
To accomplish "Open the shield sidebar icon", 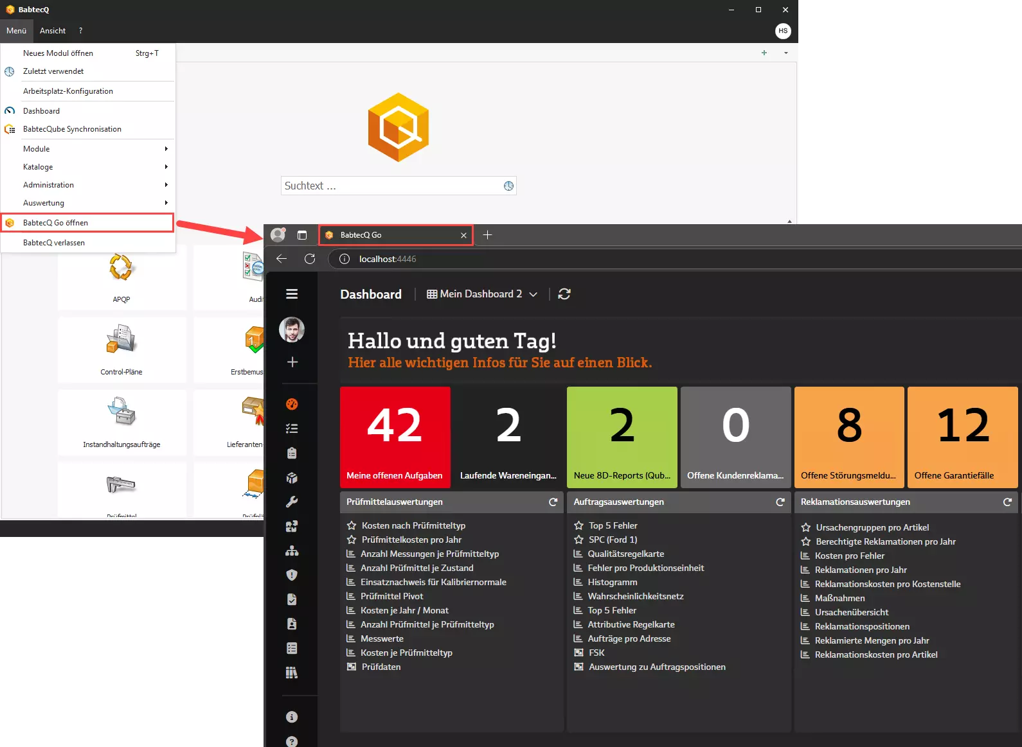I will [292, 575].
